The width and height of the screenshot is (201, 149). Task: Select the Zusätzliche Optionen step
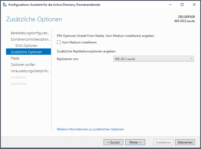pyautogui.click(x=28, y=52)
